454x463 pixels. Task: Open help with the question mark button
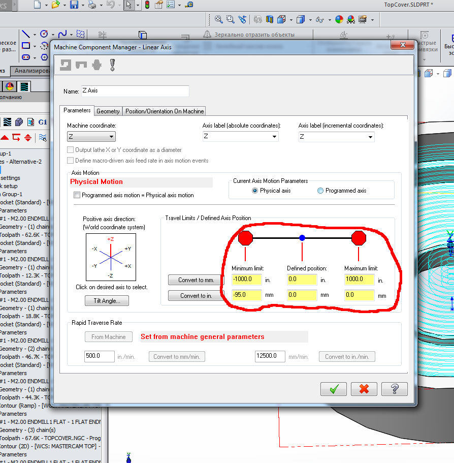click(394, 389)
